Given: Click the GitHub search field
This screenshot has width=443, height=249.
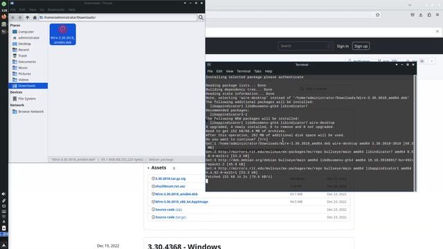Looking at the screenshot, I should pos(305,46).
